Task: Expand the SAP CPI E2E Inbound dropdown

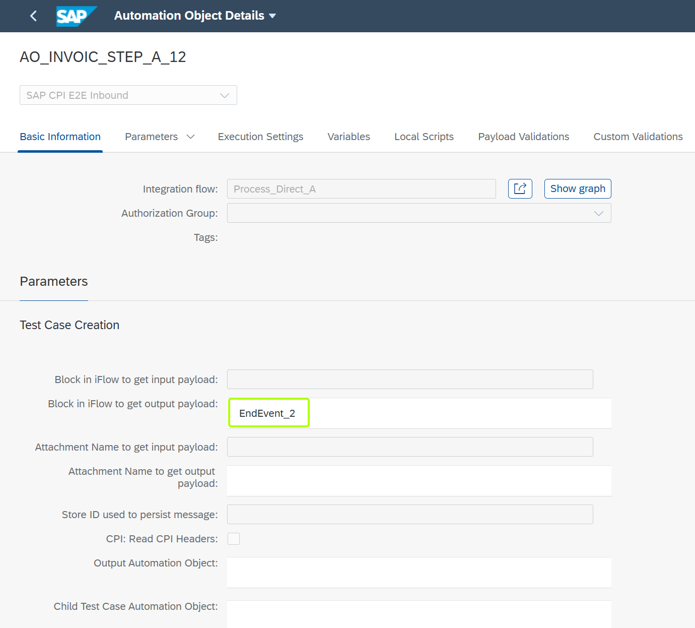Action: [225, 95]
